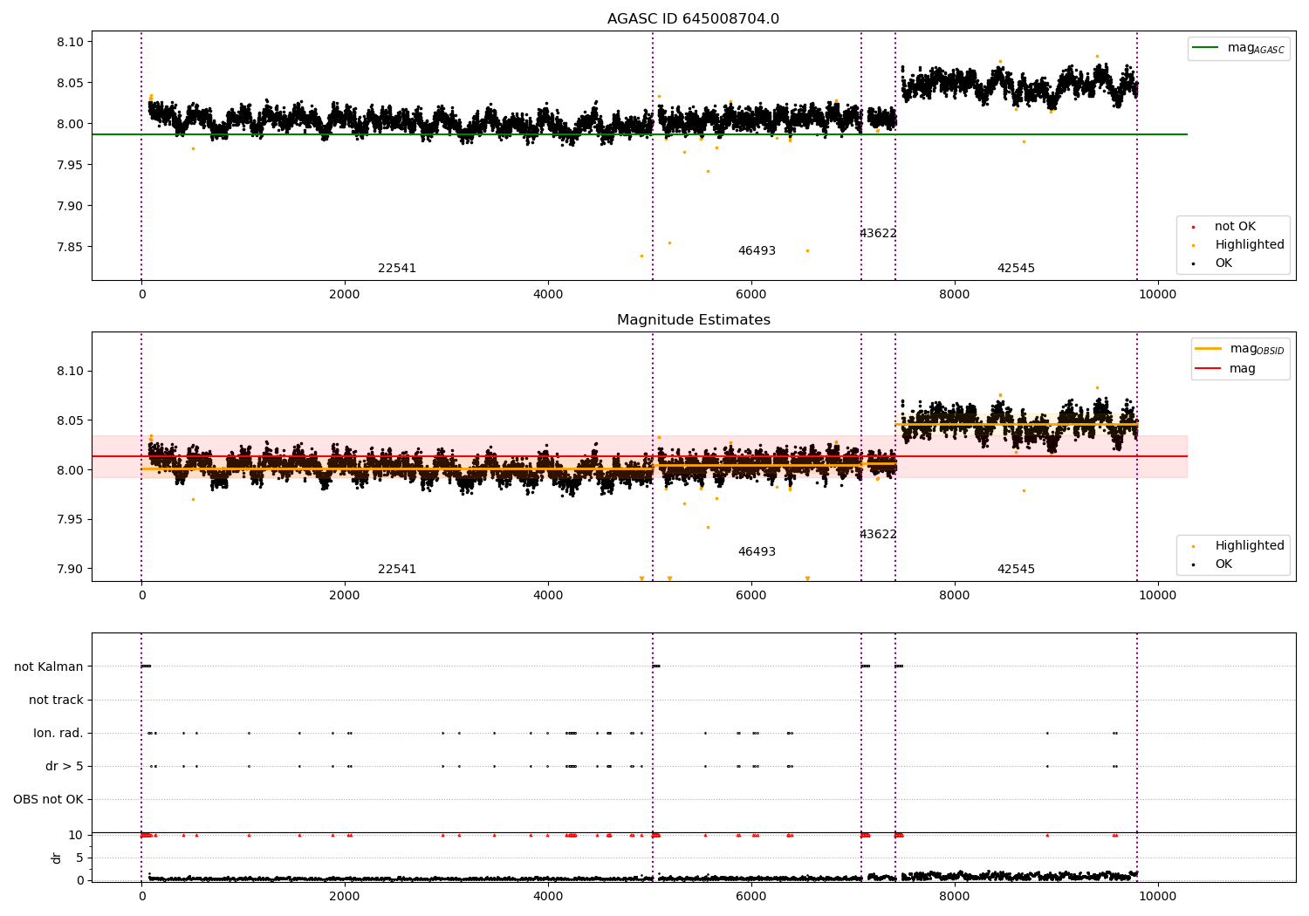Click obsid label 43622 in AGASC ID plot

pos(878,234)
